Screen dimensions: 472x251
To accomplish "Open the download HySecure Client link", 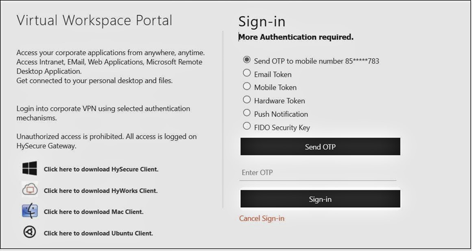I will 101,169.
